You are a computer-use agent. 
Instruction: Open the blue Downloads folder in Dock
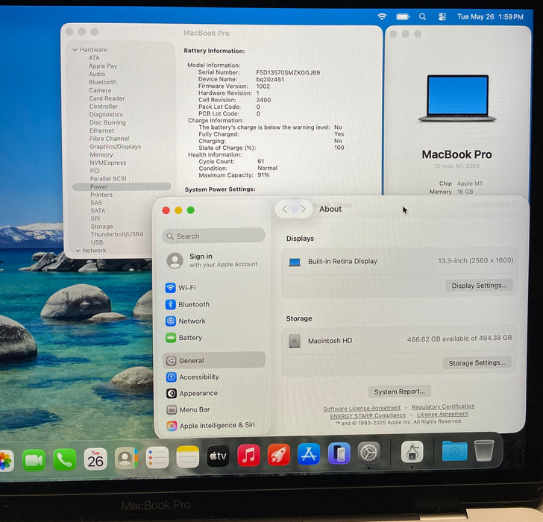tap(454, 450)
